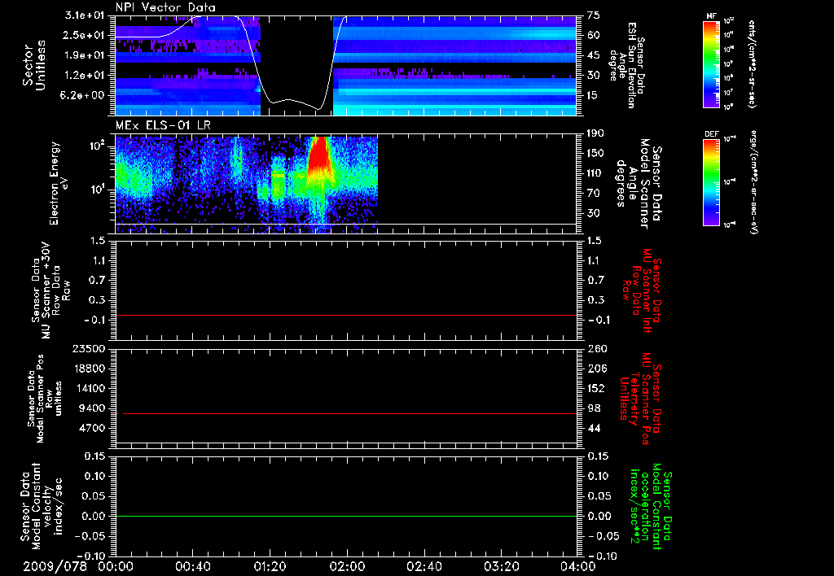Click the 'Model Scanner Angle degrees' axis title
This screenshot has width=834, height=576.
pos(640,184)
